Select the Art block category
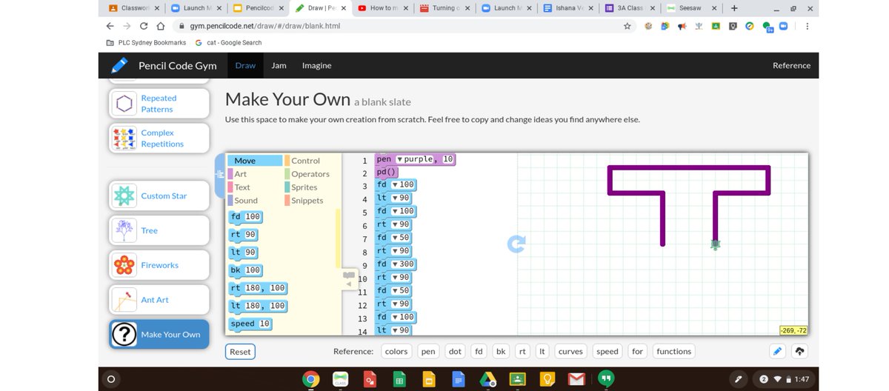The image size is (889, 391). tap(255, 174)
